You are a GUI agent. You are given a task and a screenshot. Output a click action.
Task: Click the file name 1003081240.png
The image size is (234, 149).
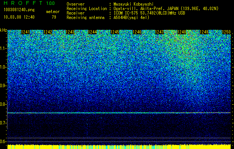(x=19, y=10)
